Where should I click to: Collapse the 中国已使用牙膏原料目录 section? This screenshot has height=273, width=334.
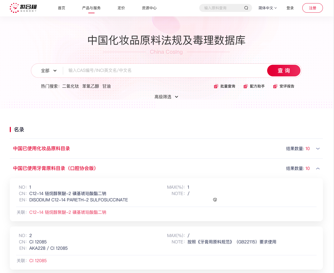point(318,168)
